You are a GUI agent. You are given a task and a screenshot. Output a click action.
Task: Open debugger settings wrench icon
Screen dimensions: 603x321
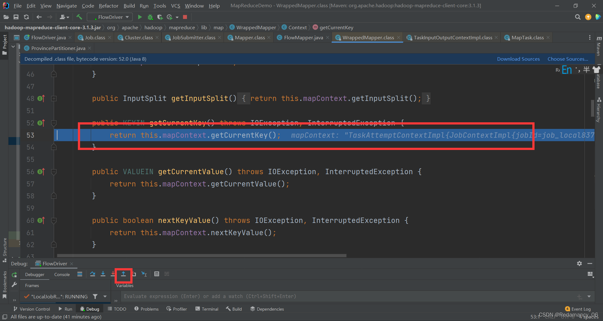pos(14,285)
